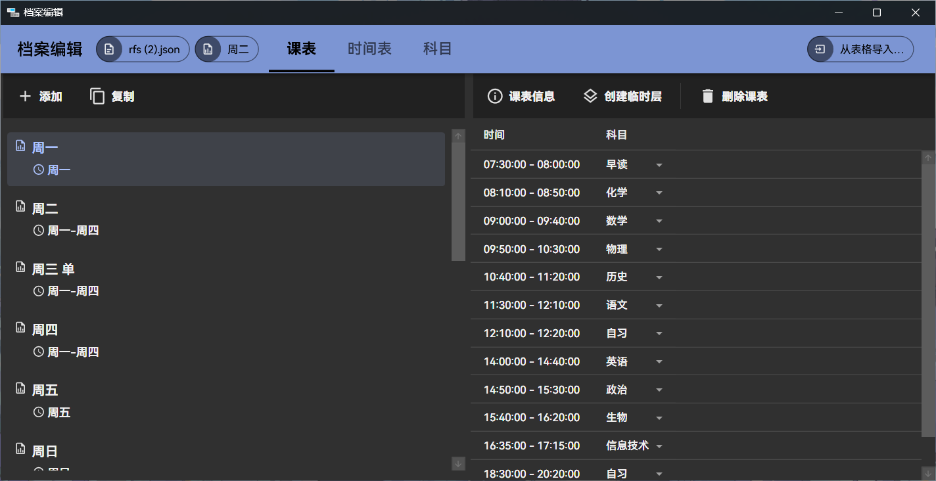936x481 pixels.
Task: Click the 删除课表 trash icon
Action: coord(707,97)
